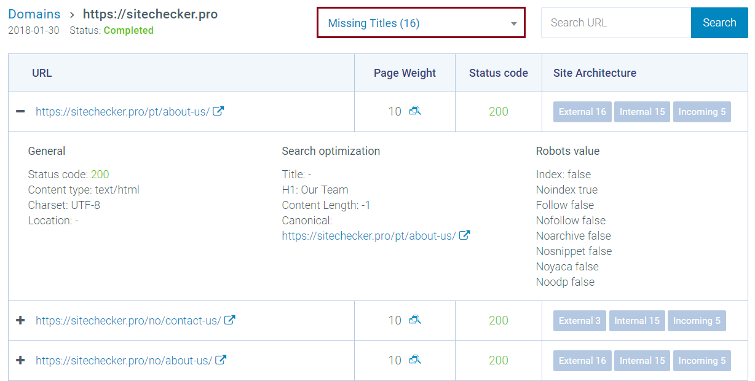Click Nofollow false robots value
Image resolution: width=755 pixels, height=381 pixels.
pyautogui.click(x=571, y=221)
